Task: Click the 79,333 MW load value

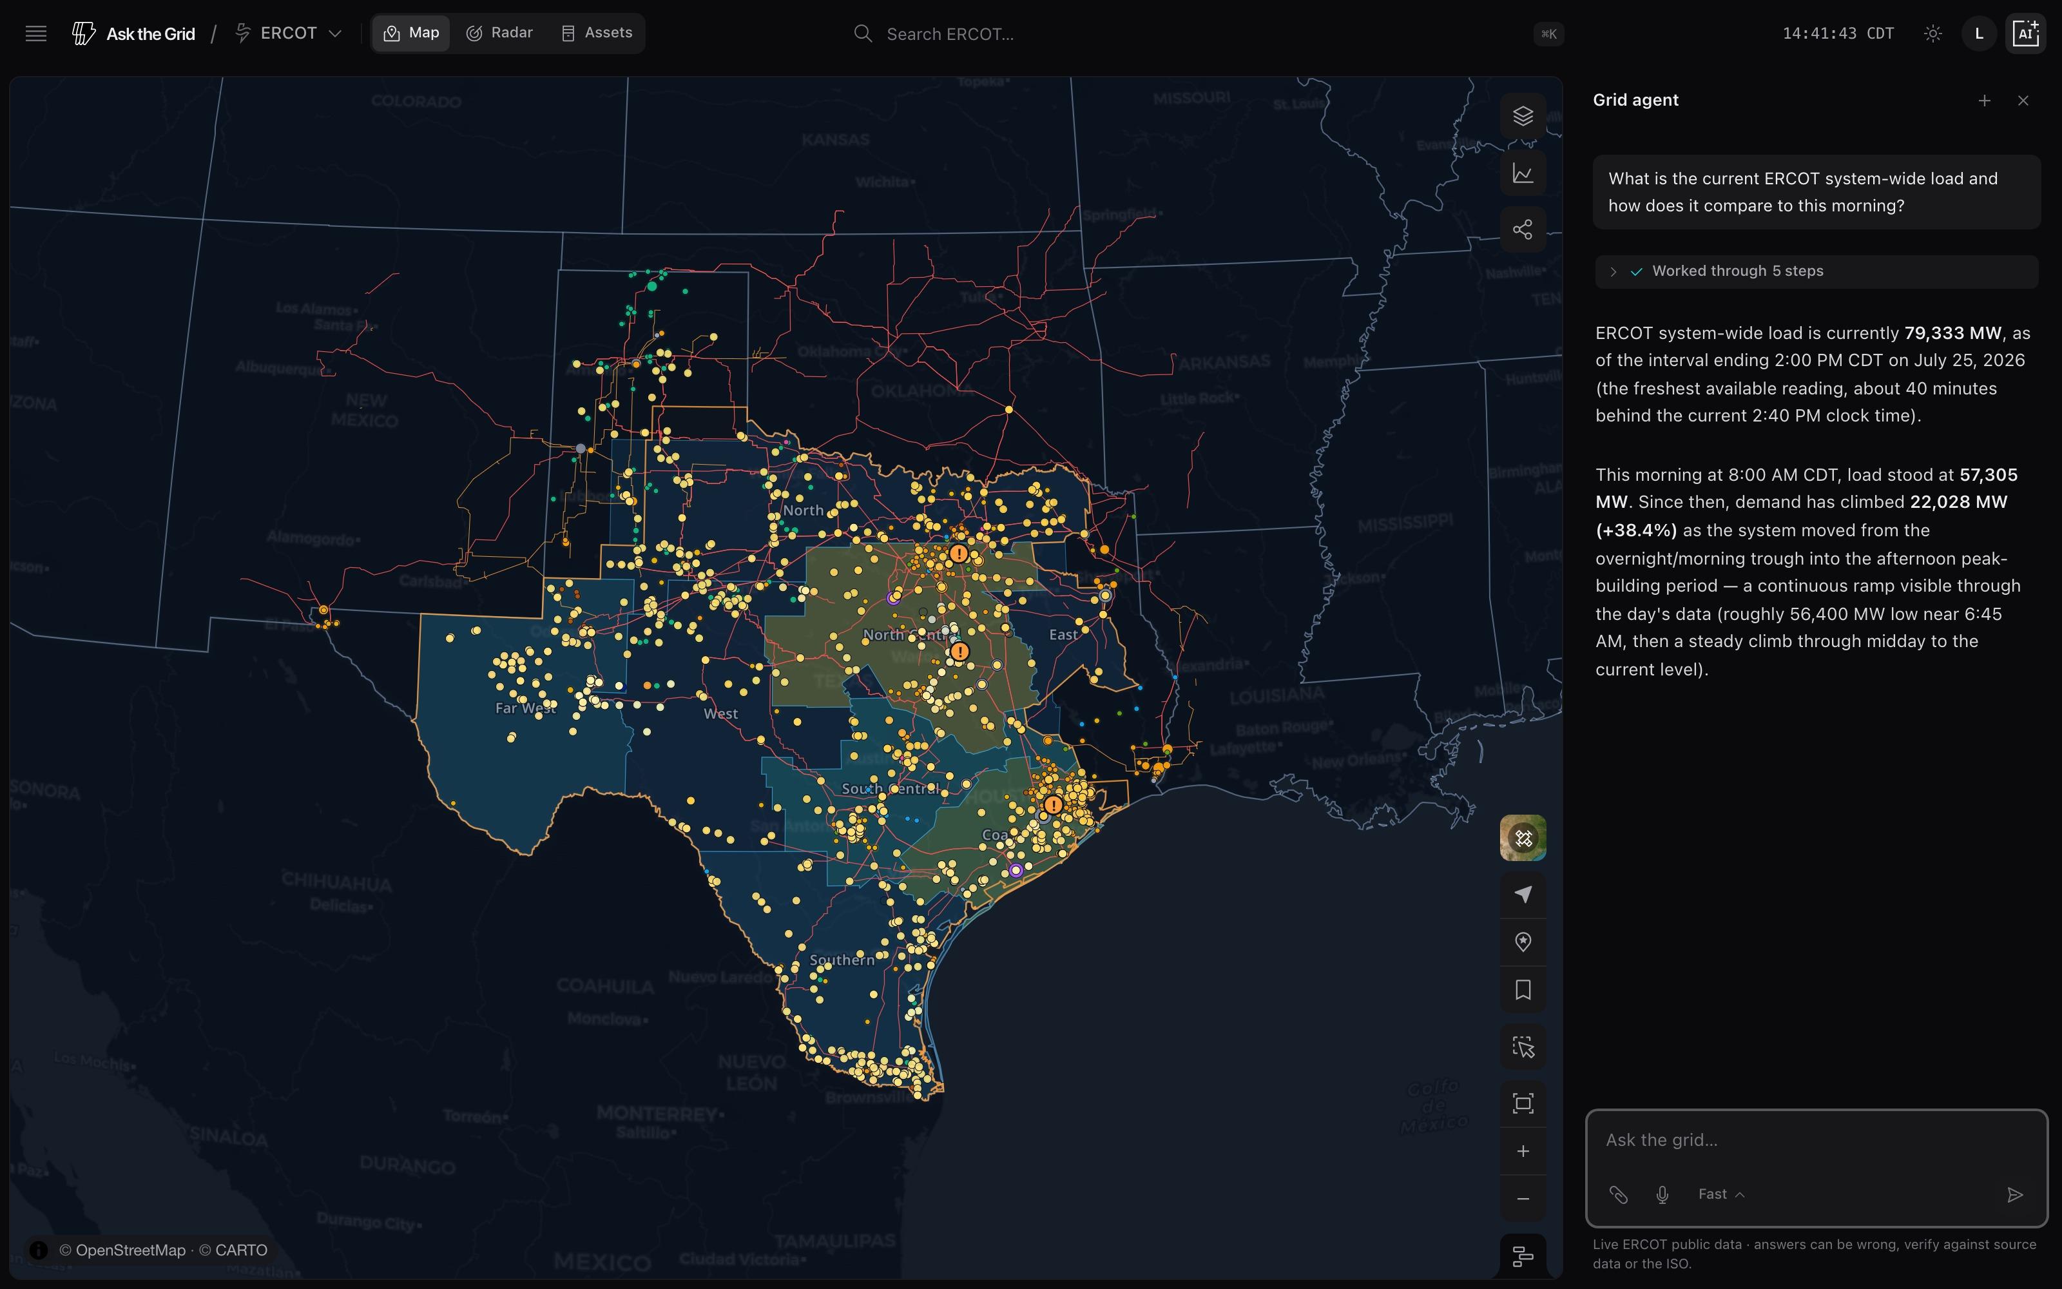Action: click(x=1952, y=333)
